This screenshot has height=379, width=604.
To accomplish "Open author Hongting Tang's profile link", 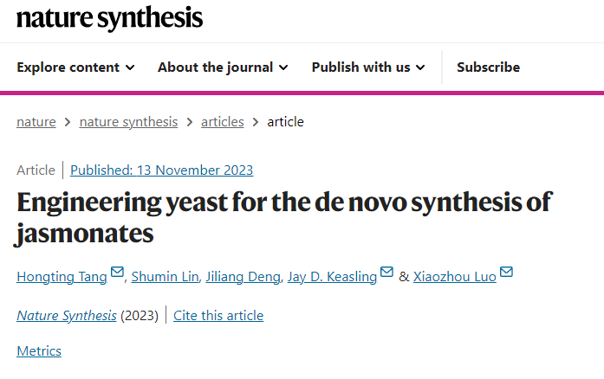I will 62,277.
